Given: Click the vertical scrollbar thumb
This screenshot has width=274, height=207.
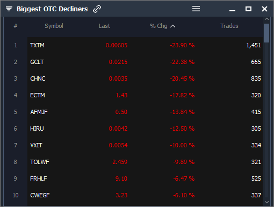Looking at the screenshot, I should (266, 33).
